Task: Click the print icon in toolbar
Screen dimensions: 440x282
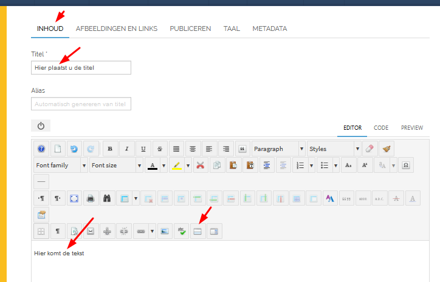Action: click(90, 198)
